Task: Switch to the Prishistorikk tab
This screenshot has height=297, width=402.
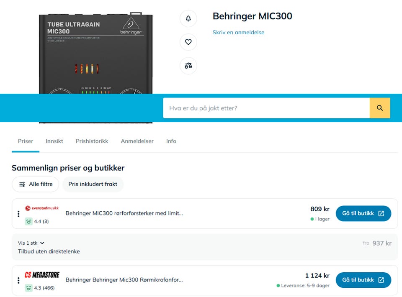Action: tap(92, 141)
